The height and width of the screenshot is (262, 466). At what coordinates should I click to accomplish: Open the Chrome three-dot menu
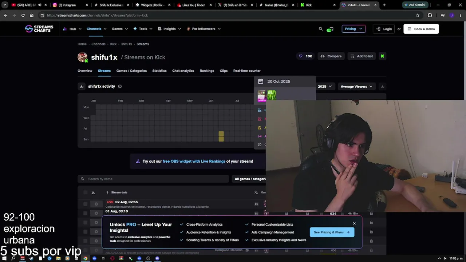tap(461, 15)
